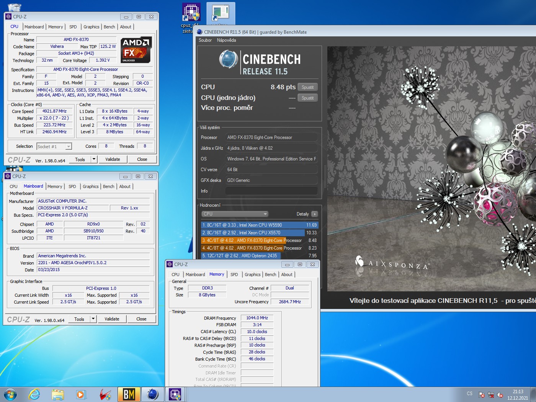
Task: Open Mainboard tab in top CPU-Z window
Action: (34, 27)
